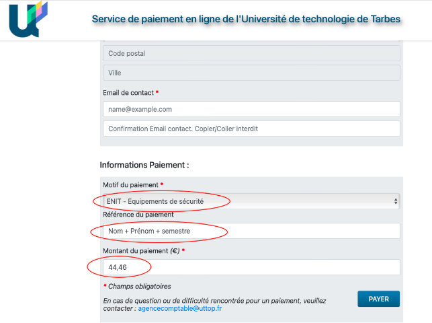Image resolution: width=432 pixels, height=323 pixels.
Task: Click the Champs obligatoires note
Action: point(139,286)
